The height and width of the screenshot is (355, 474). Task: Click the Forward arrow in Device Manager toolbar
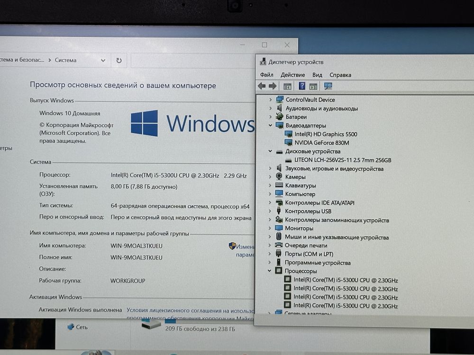[273, 86]
